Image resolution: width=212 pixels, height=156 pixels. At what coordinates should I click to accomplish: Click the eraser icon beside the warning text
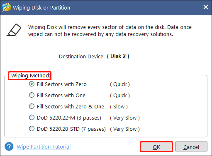(x=14, y=30)
